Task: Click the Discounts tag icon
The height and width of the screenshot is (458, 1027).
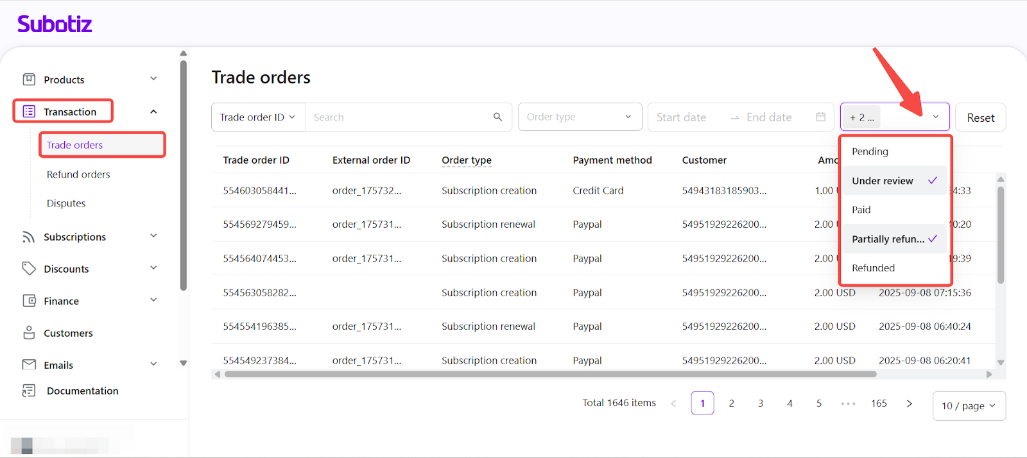Action: click(29, 269)
